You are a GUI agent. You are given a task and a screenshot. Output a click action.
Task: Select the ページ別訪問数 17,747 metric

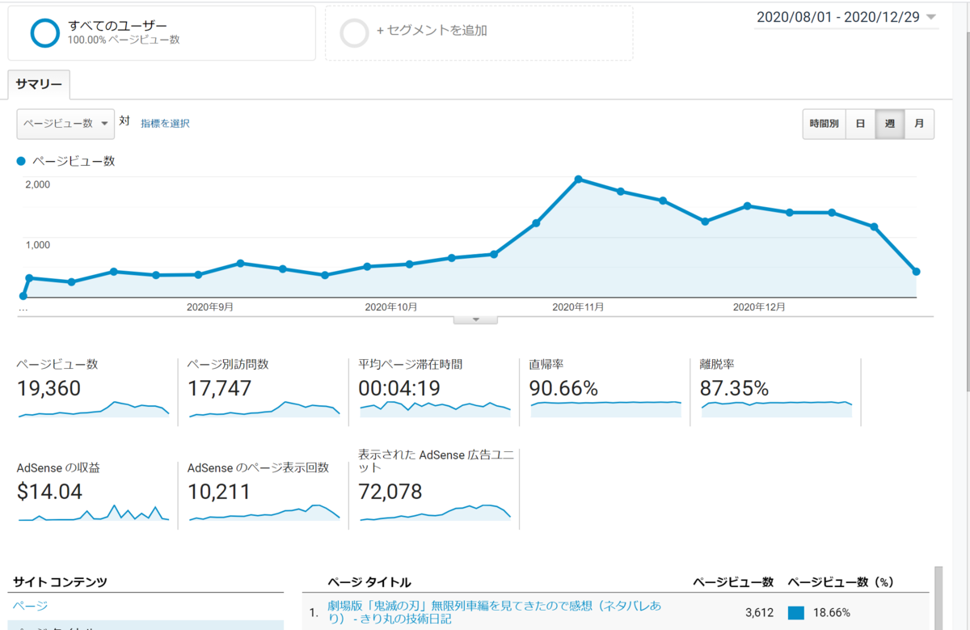[x=264, y=391]
